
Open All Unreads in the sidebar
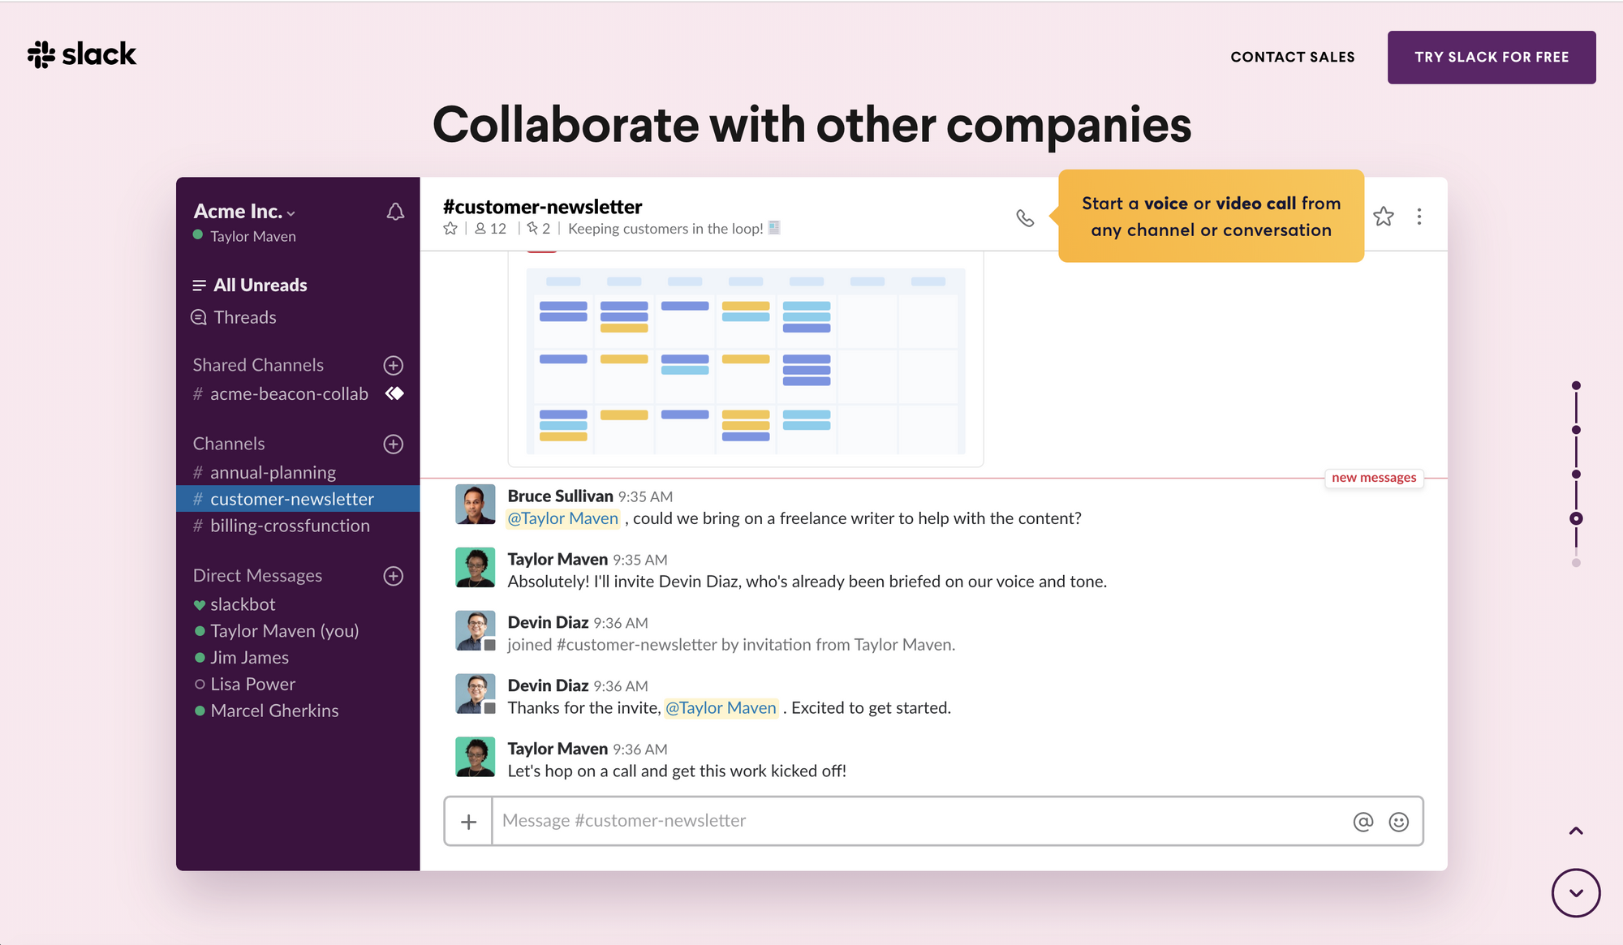click(260, 285)
